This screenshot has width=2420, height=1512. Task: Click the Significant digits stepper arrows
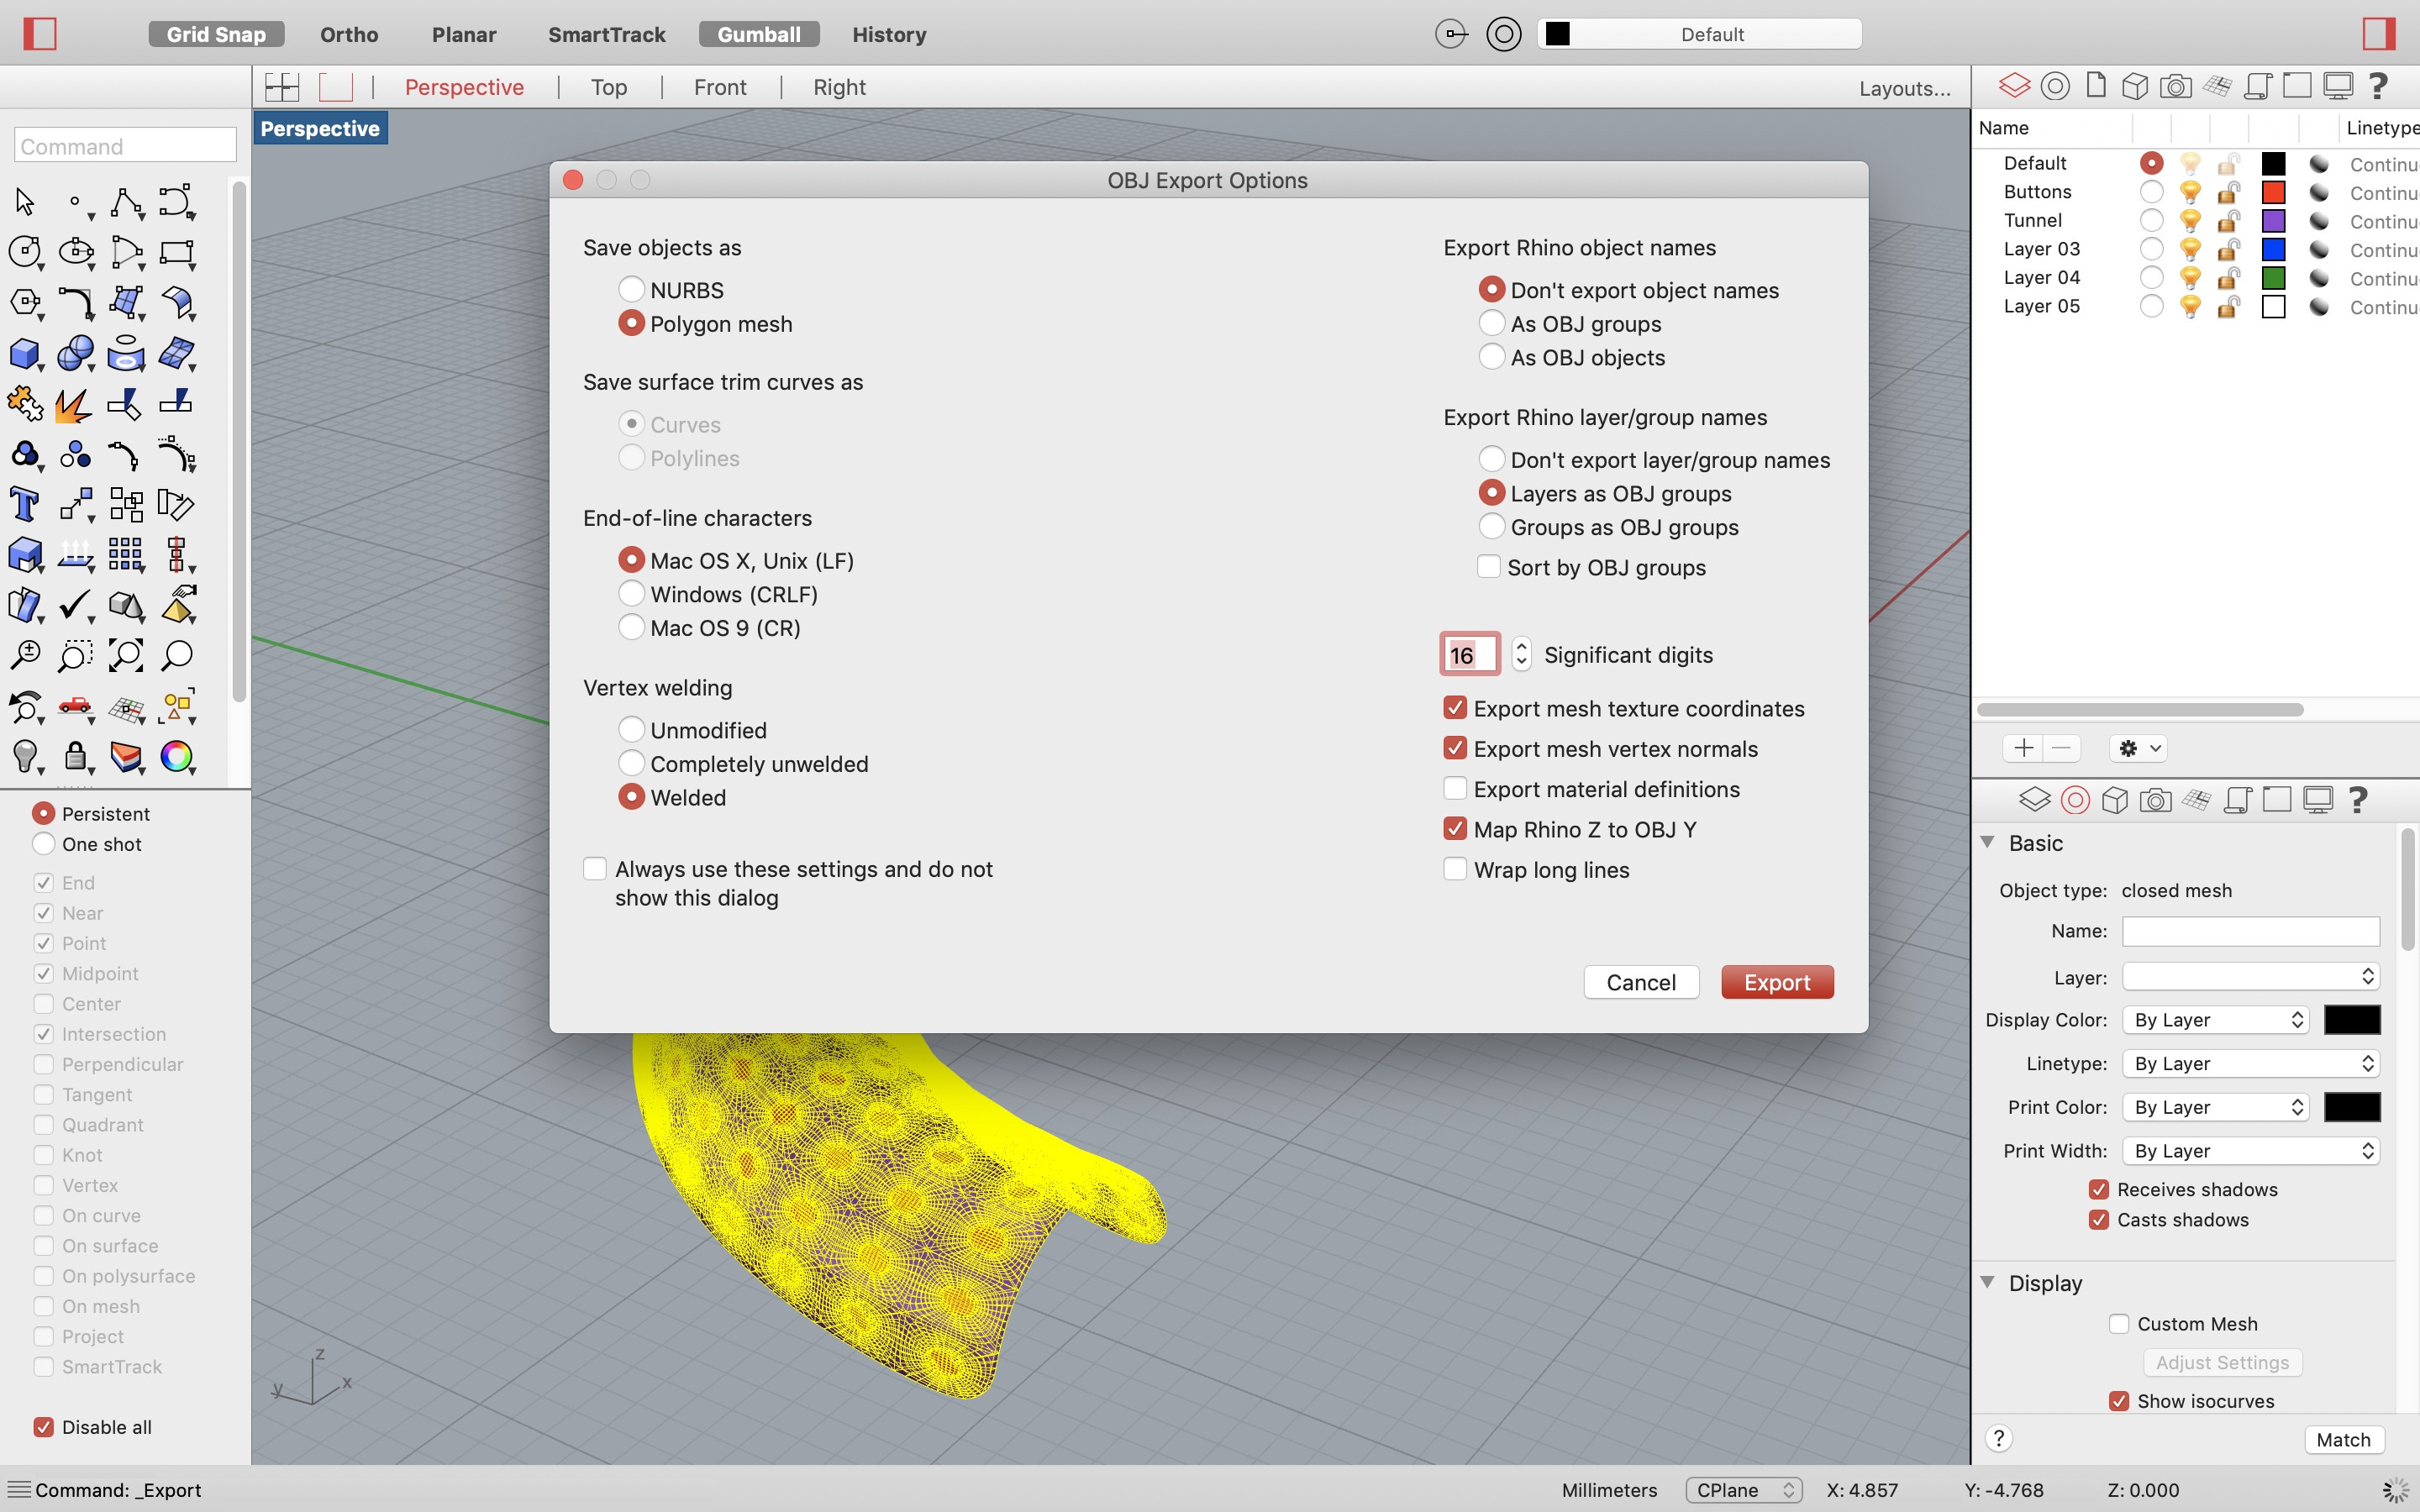click(1521, 654)
